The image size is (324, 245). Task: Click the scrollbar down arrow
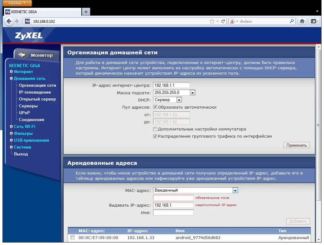pyautogui.click(x=318, y=240)
